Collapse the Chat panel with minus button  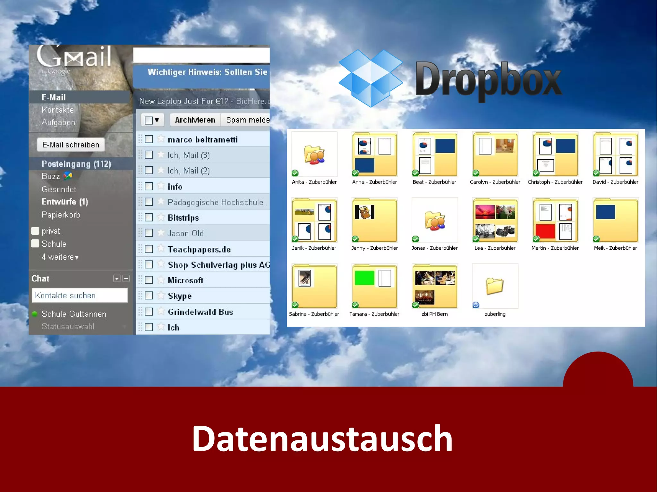[126, 279]
